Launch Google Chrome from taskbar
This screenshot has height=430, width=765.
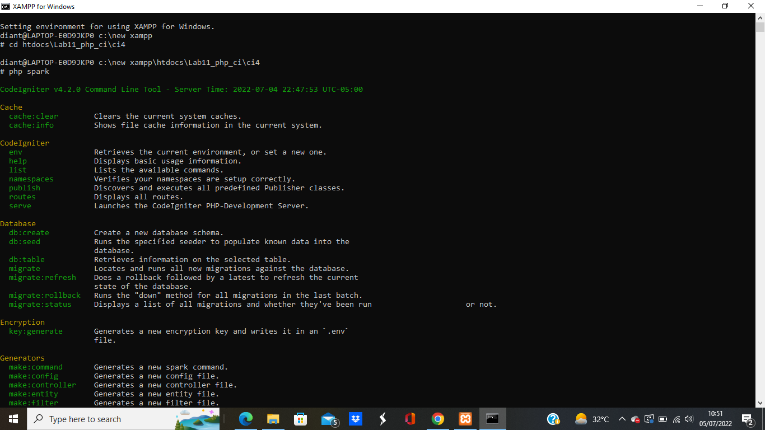pyautogui.click(x=439, y=419)
